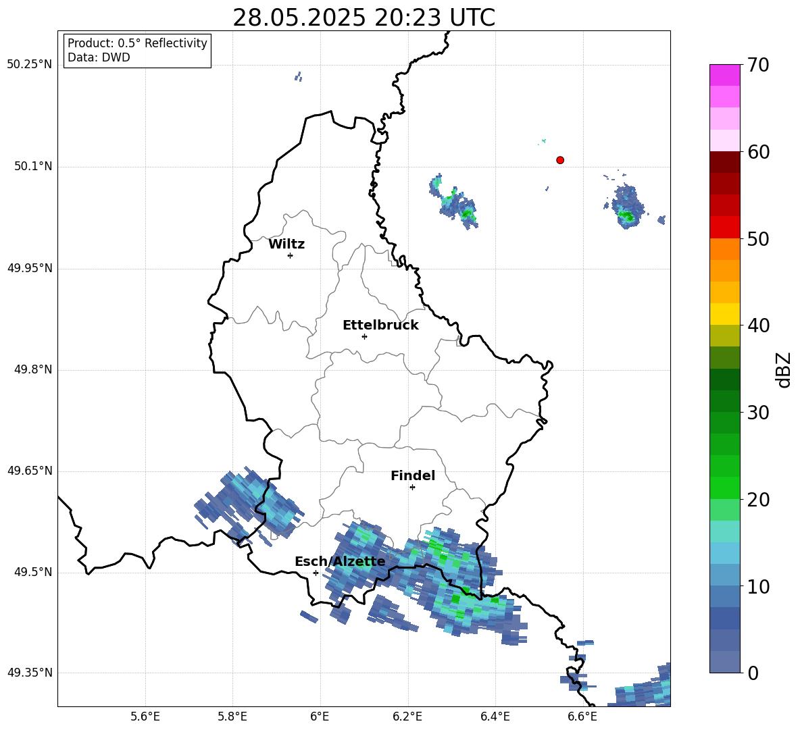Click the 40 tick on the colorbar
Screen dimensions: 800x730
[758, 325]
